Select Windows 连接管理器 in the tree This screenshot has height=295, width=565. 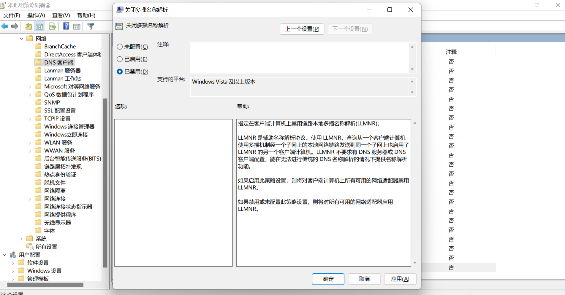pos(69,127)
